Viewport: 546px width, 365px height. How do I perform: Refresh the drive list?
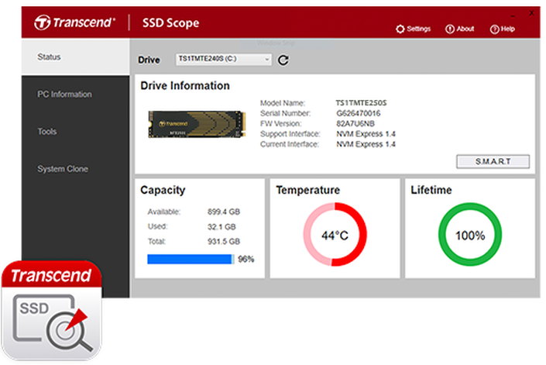(283, 60)
